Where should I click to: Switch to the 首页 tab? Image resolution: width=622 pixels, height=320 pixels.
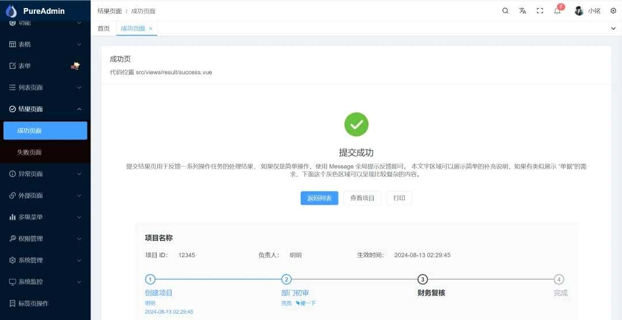point(104,29)
